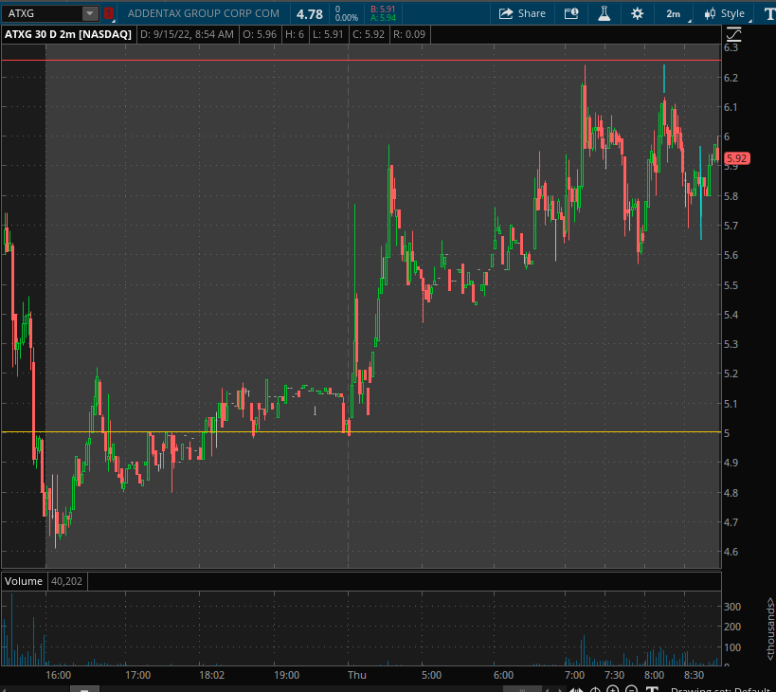Click the red detach indicator beside symbol box
Image resolution: width=776 pixels, height=692 pixels.
tap(107, 13)
